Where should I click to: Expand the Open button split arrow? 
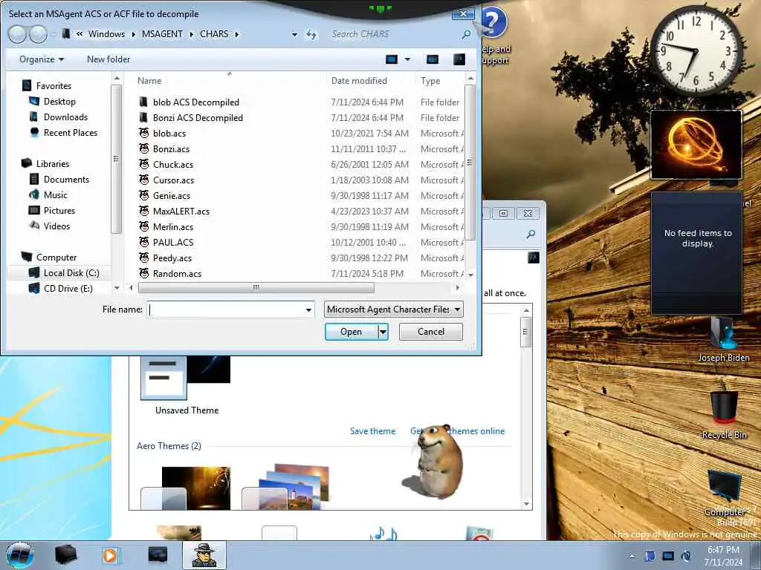383,332
